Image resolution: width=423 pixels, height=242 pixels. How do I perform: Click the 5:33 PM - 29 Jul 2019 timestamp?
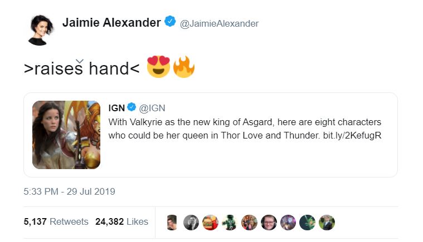(69, 191)
